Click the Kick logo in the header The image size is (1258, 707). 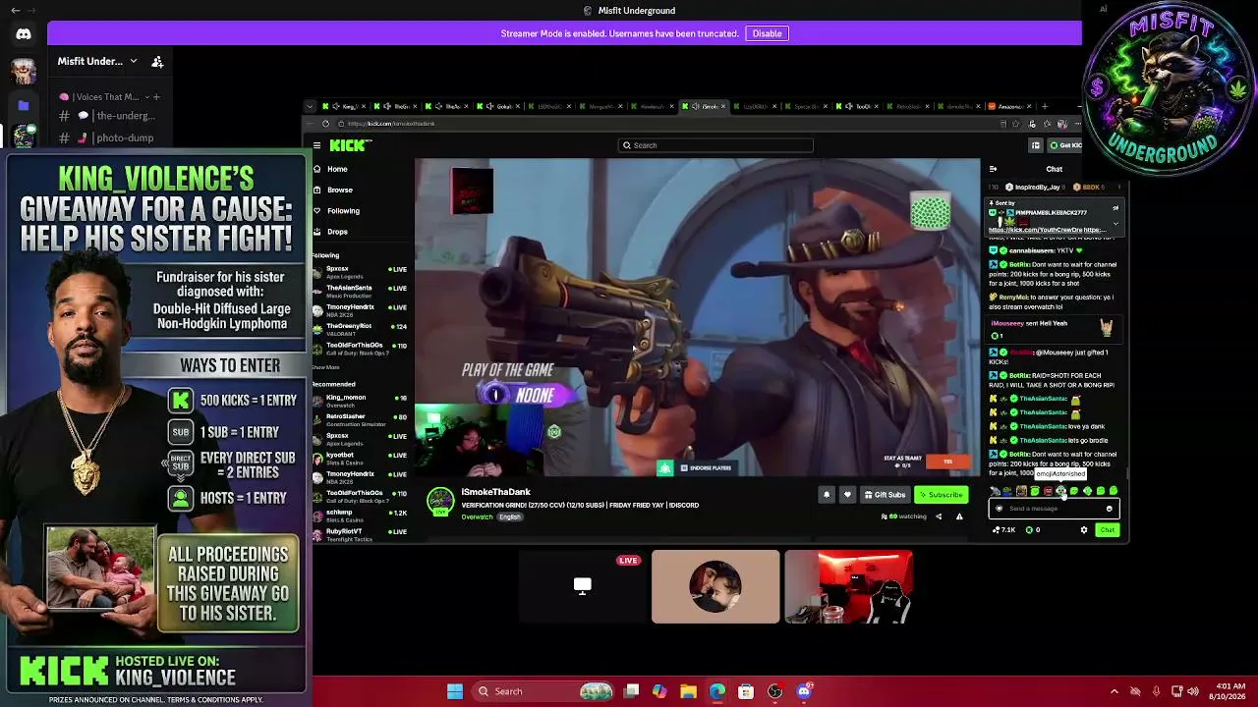(350, 145)
